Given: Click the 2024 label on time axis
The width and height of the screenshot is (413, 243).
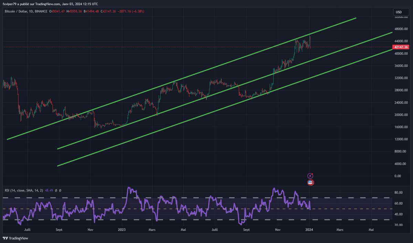Looking at the screenshot, I should click(x=309, y=229).
